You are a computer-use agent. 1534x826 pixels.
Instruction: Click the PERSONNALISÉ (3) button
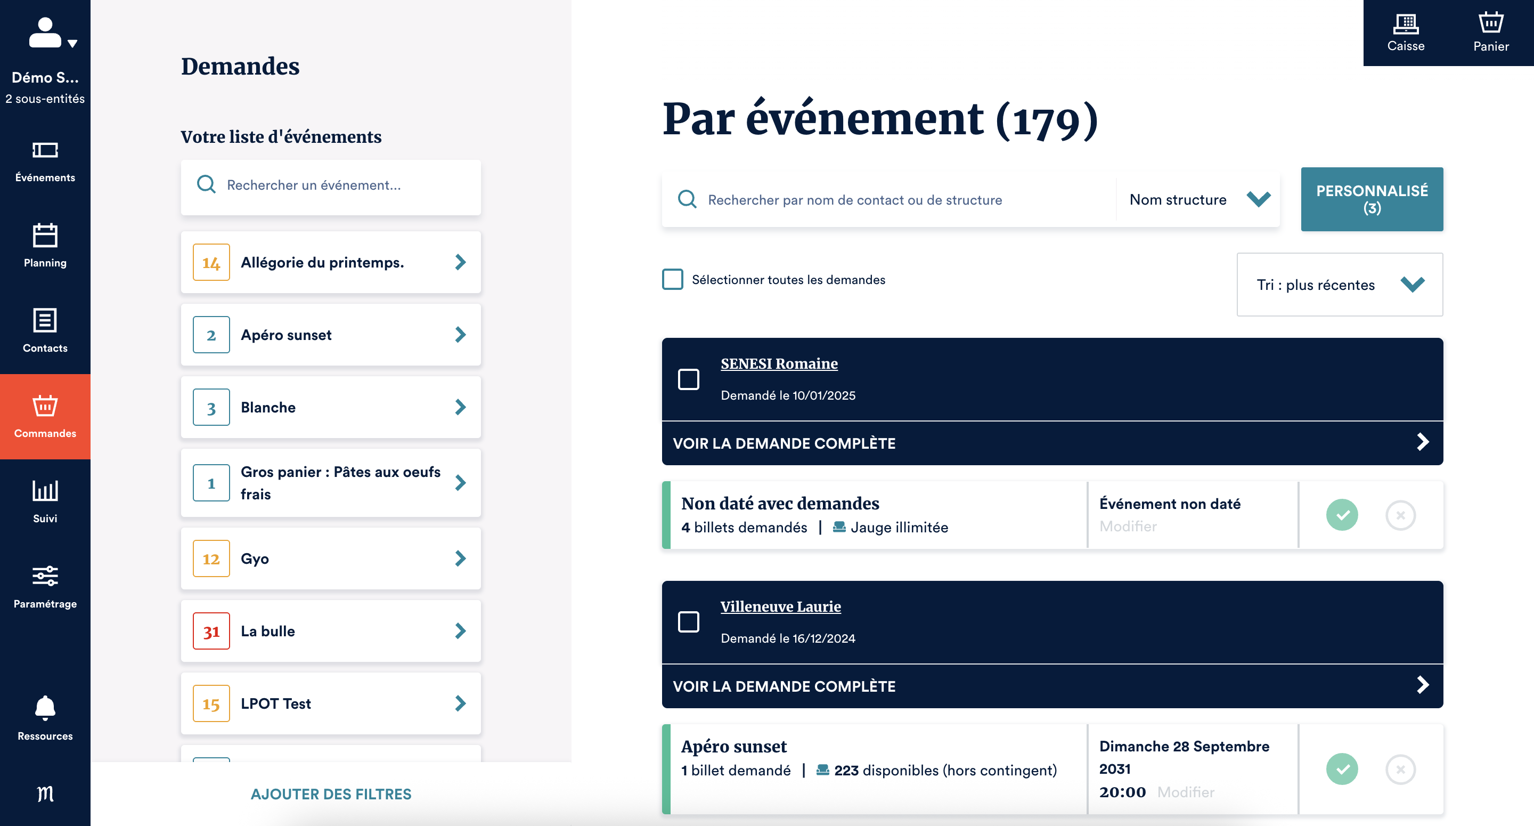tap(1372, 199)
